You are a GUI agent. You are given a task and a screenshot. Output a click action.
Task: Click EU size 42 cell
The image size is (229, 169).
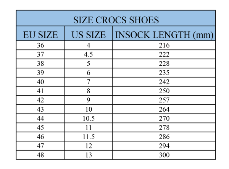click(x=40, y=100)
